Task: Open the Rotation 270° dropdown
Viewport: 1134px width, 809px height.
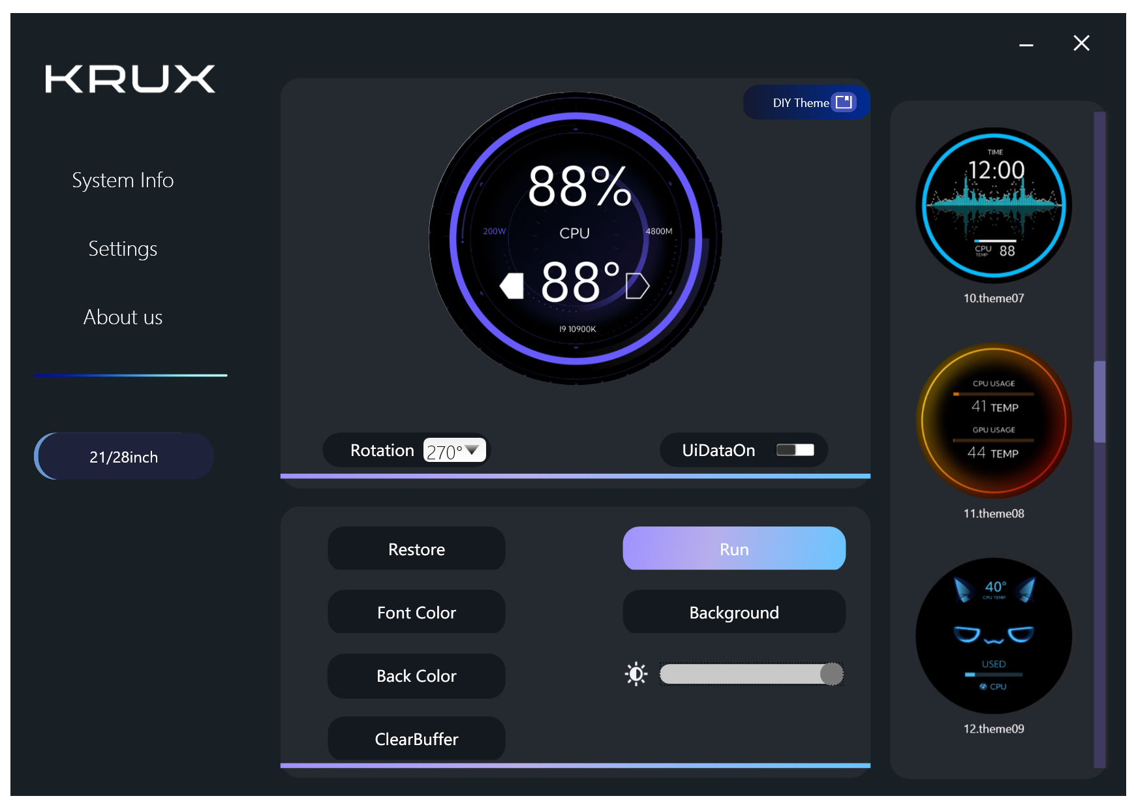Action: [455, 451]
